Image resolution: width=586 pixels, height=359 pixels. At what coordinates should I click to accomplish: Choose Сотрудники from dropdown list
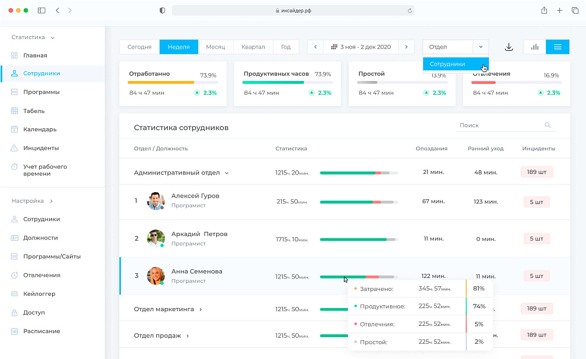click(447, 64)
